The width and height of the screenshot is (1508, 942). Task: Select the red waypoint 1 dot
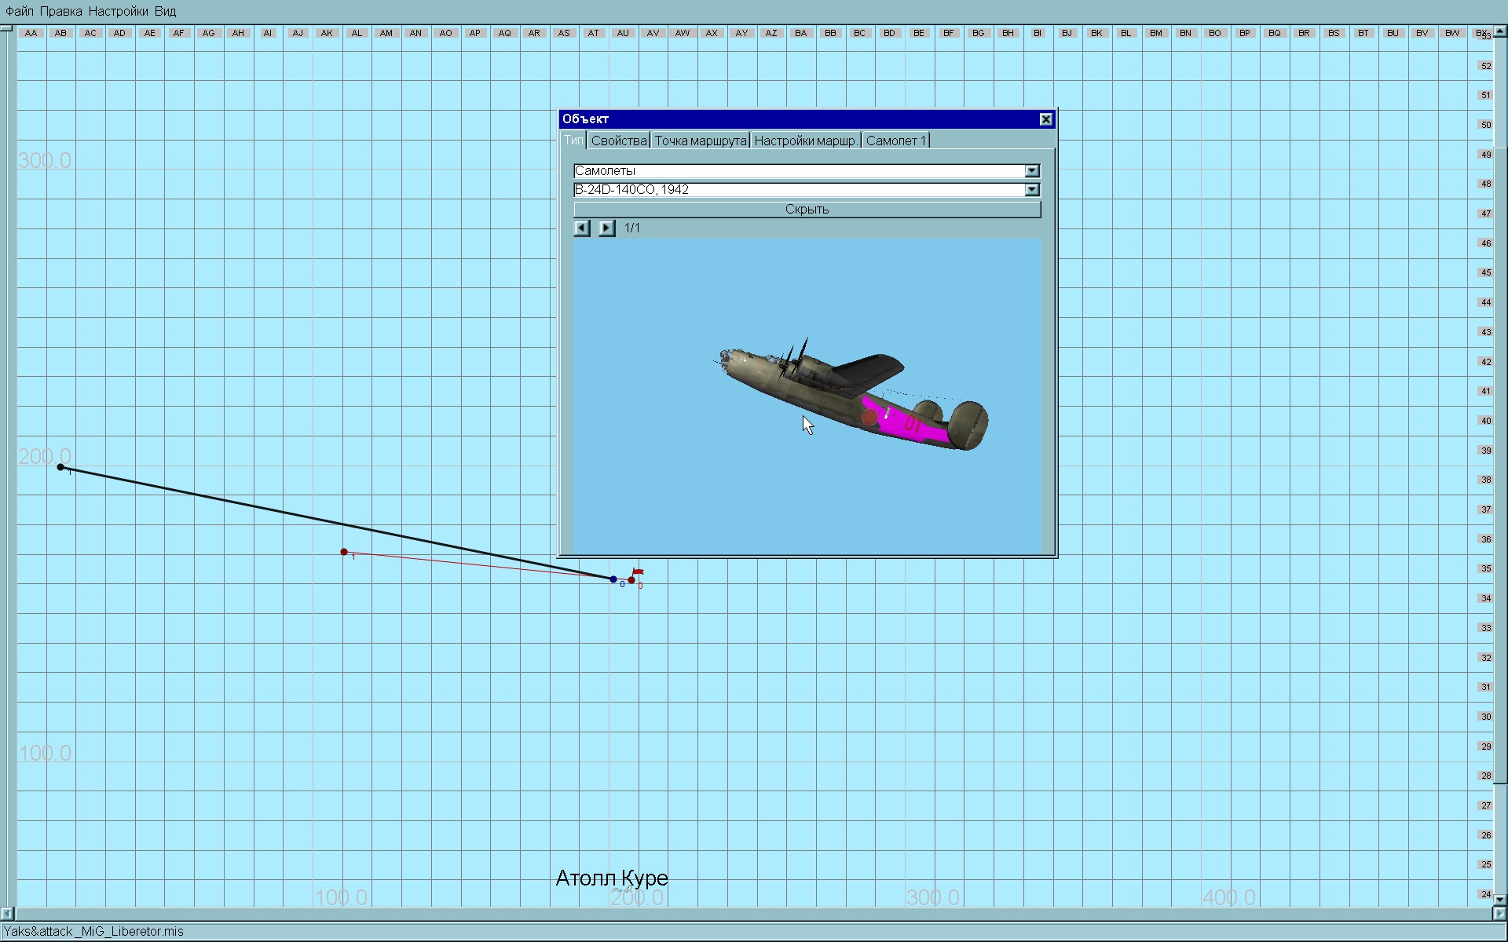pyautogui.click(x=344, y=552)
